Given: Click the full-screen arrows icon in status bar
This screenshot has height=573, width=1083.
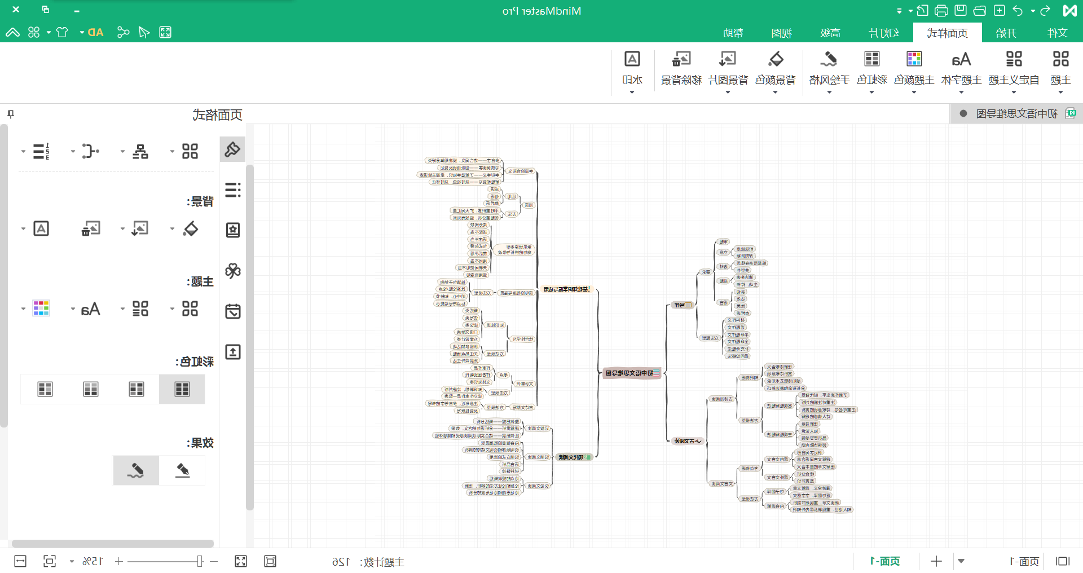Looking at the screenshot, I should click(x=241, y=561).
